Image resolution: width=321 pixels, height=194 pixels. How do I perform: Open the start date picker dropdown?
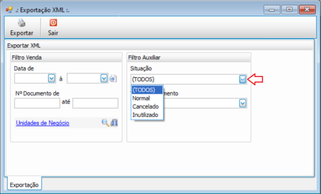coord(51,79)
